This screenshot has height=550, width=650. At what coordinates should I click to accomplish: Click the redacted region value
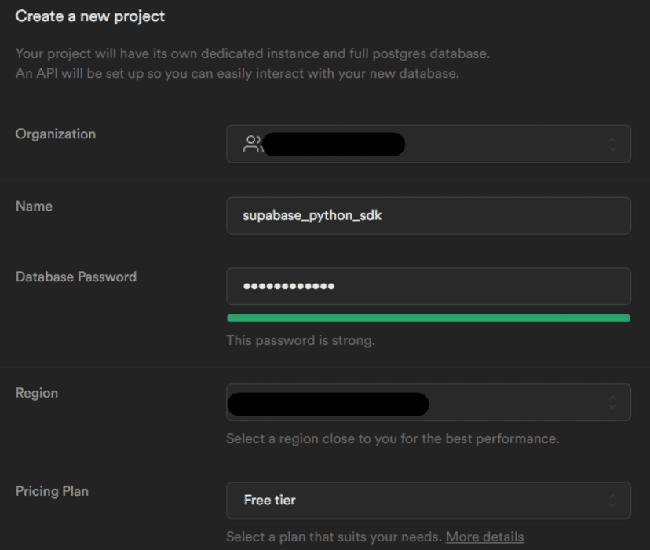[330, 401]
